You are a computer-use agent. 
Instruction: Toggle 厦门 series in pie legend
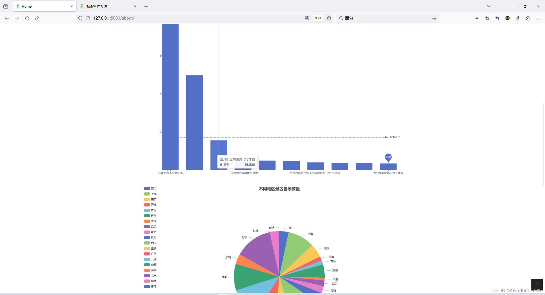click(150, 189)
